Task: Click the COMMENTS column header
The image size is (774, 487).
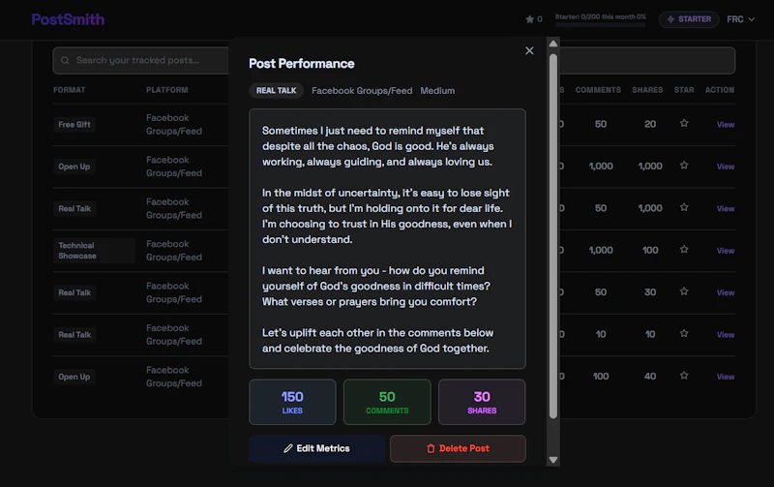Action: pyautogui.click(x=598, y=90)
